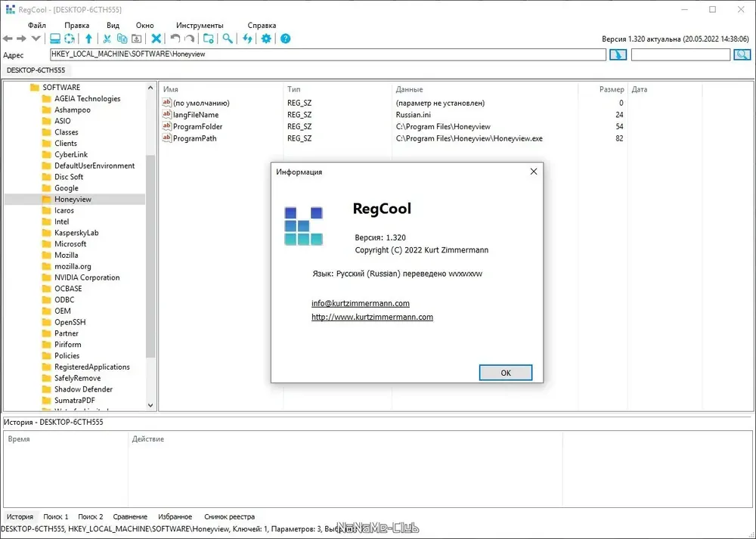Select the ProgramFolder value row

pyautogui.click(x=393, y=126)
